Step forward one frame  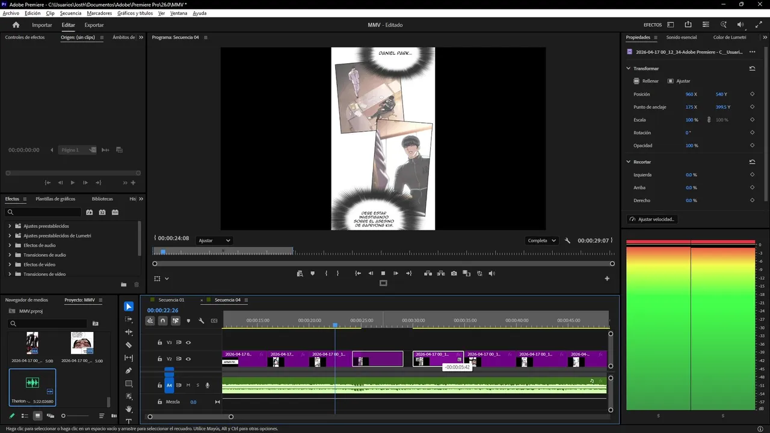(x=396, y=274)
